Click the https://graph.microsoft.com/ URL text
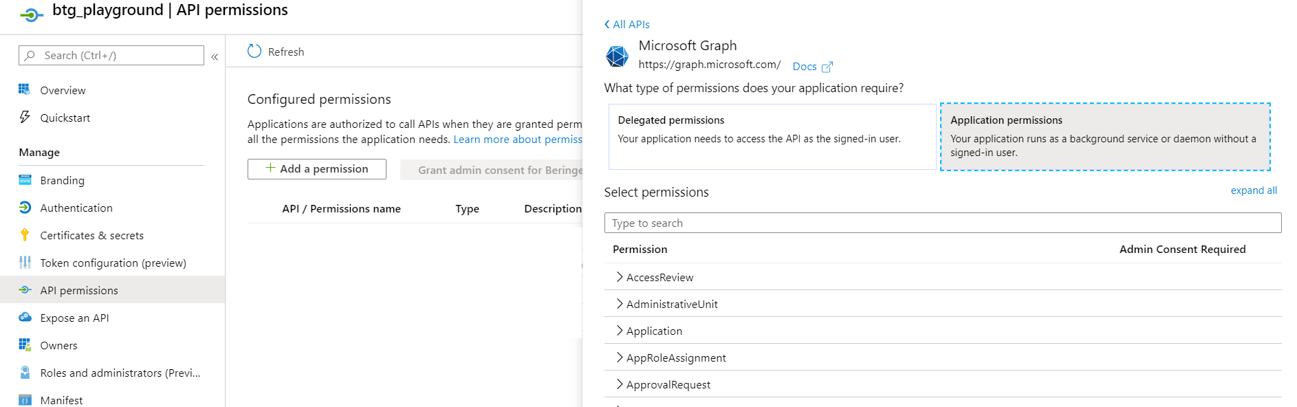This screenshot has height=407, width=1297. click(x=710, y=64)
